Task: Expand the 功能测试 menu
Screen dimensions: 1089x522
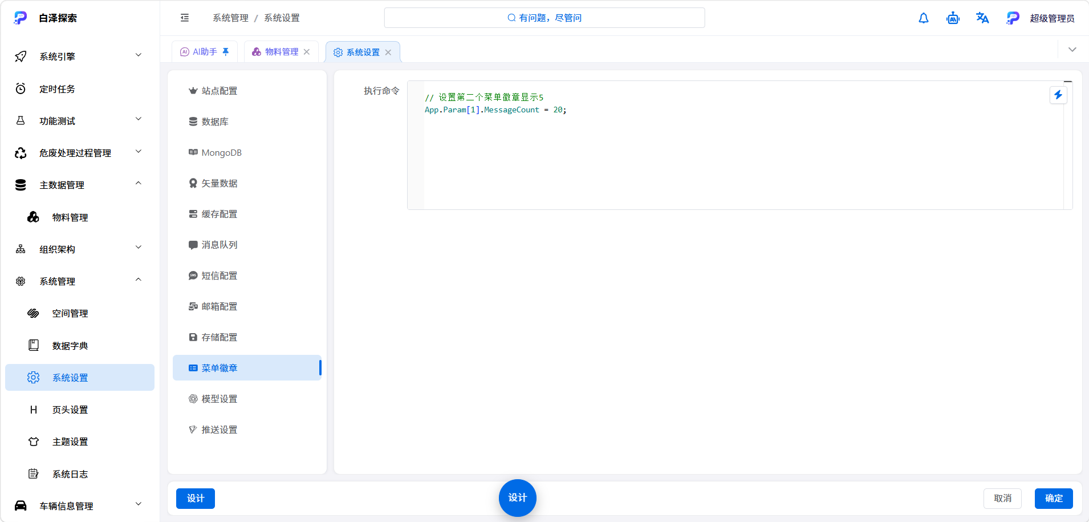Action: tap(80, 121)
